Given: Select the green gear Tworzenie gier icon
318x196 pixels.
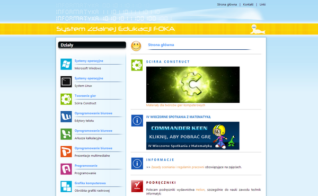Looking at the screenshot, I should [66, 99].
